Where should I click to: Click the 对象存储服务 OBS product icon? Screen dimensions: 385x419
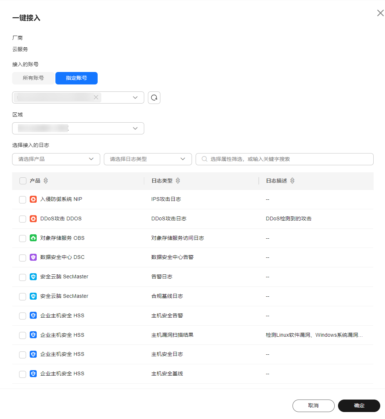pos(33,238)
